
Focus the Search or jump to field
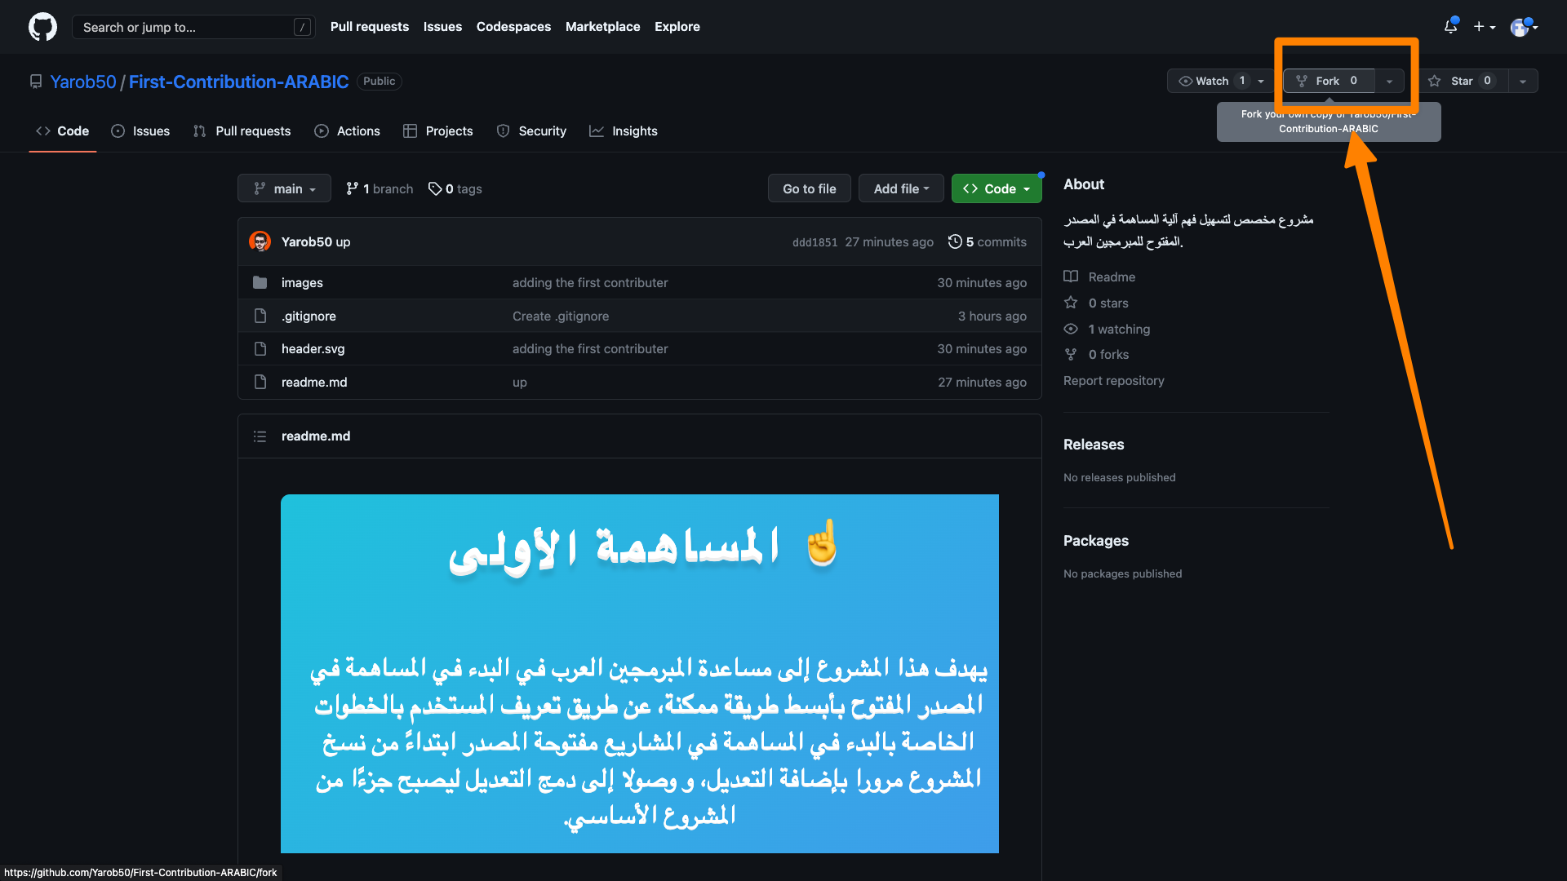188,27
